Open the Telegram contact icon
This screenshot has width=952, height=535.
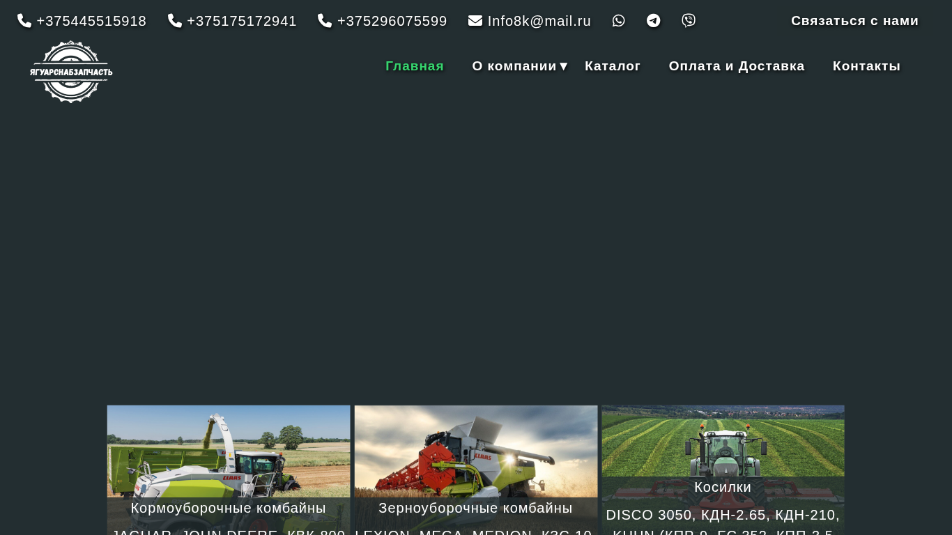pos(654,21)
